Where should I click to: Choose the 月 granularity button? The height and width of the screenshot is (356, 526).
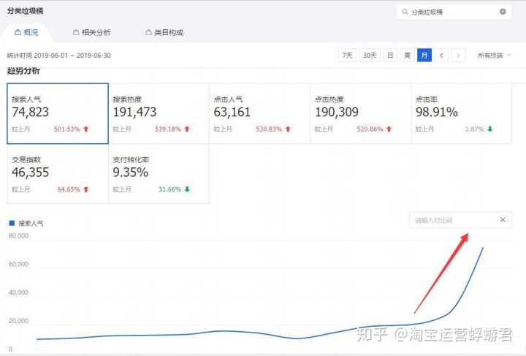point(424,56)
